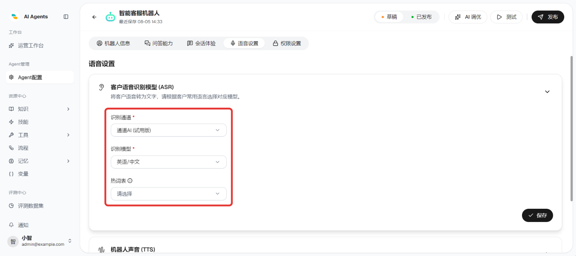Click the ear icon next to ASR title

(102, 87)
